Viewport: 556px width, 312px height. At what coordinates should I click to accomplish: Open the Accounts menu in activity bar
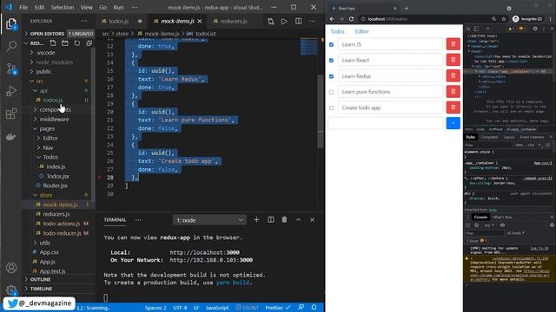tap(11, 268)
